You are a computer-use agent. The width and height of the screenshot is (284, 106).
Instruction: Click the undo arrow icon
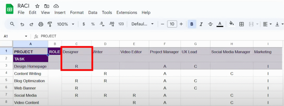[x=22, y=24]
